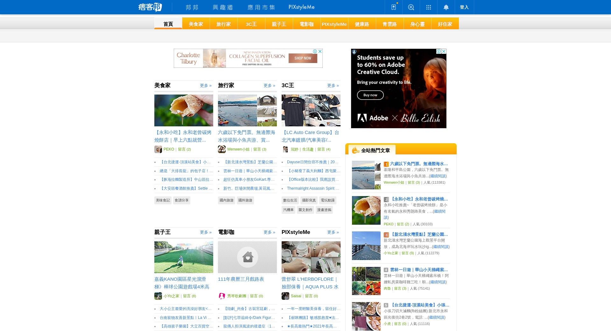Click 更多 link in 3C王 section
This screenshot has width=611, height=331.
click(x=333, y=86)
